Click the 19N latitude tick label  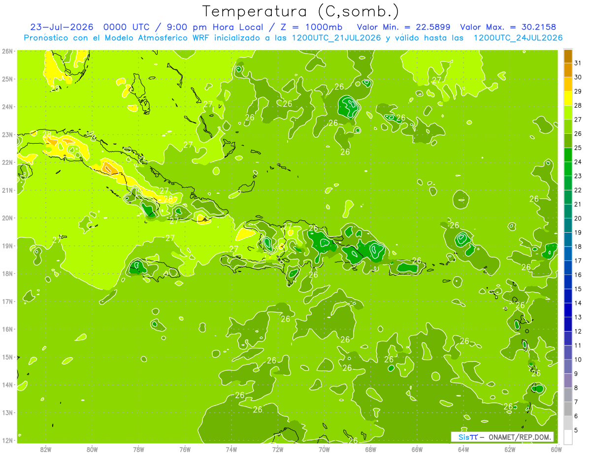point(7,245)
